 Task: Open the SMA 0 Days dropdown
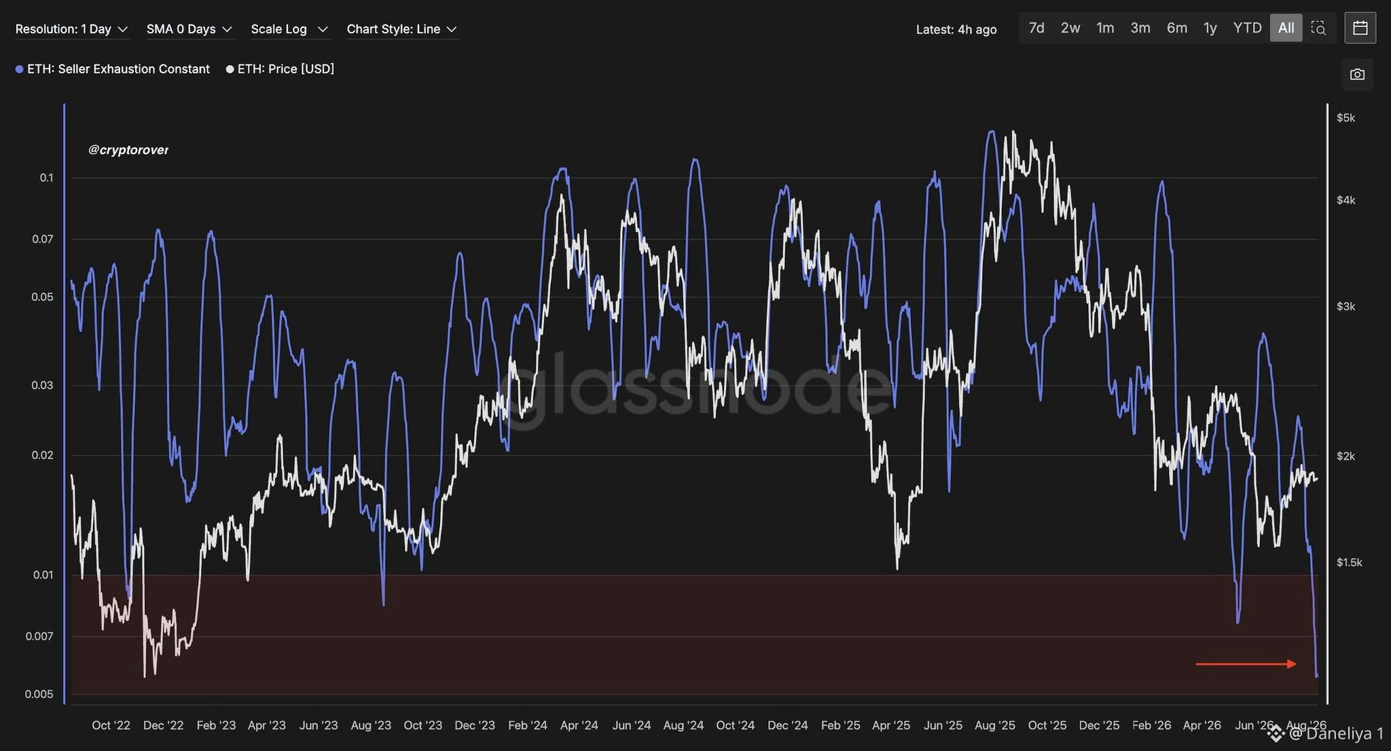[x=189, y=29]
